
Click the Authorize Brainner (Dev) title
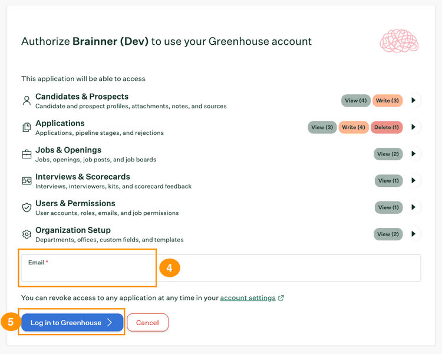tap(167, 41)
